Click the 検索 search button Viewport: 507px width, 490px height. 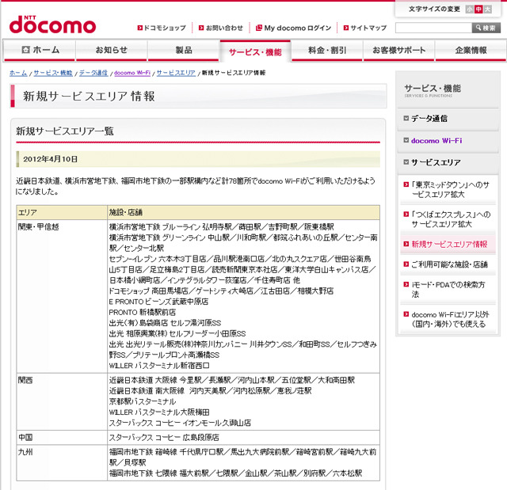[x=486, y=28]
